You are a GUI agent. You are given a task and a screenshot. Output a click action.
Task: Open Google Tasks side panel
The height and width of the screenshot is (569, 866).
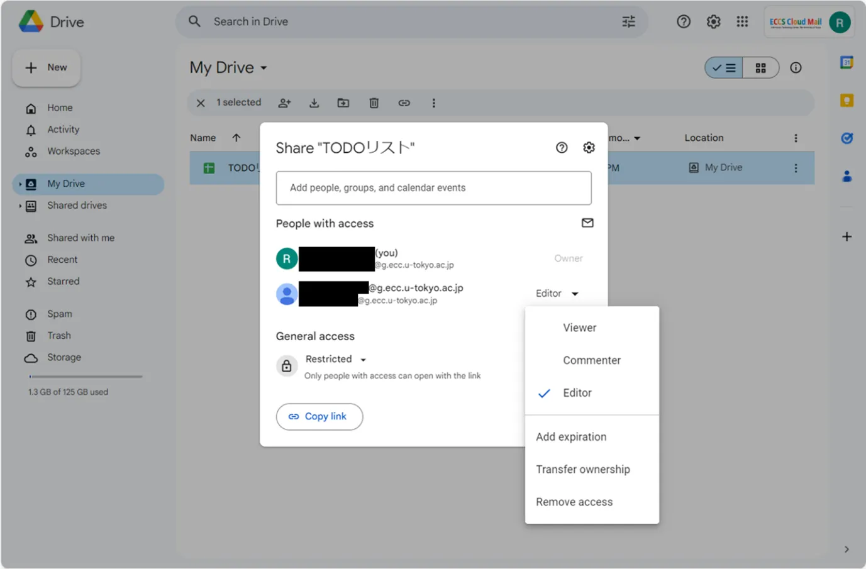[x=847, y=138]
